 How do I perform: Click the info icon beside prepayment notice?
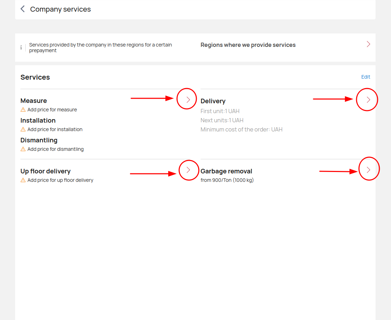(x=21, y=47)
